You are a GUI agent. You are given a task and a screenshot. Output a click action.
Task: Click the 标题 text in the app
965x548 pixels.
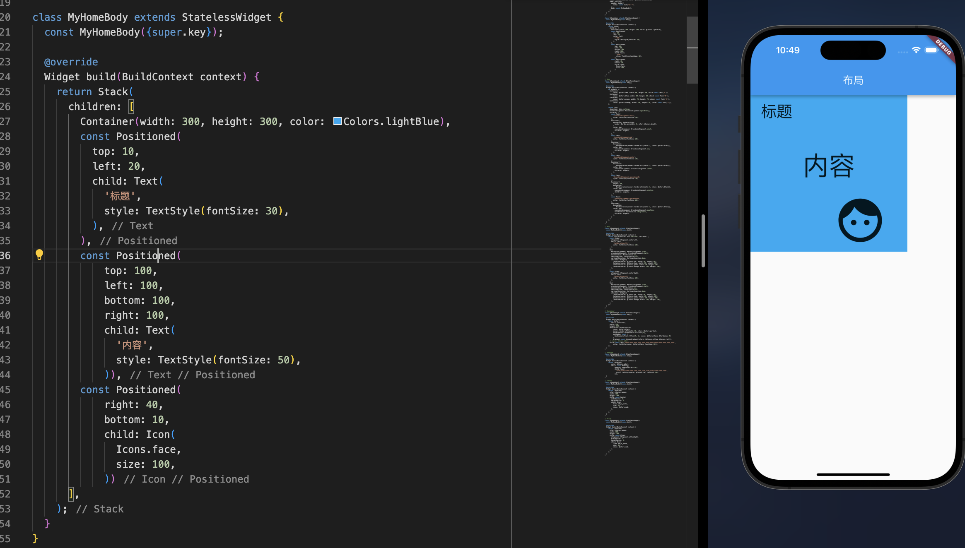[x=776, y=111]
